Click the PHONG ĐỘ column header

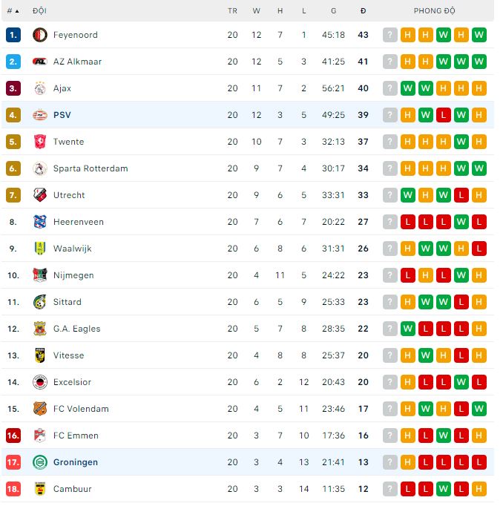(435, 11)
